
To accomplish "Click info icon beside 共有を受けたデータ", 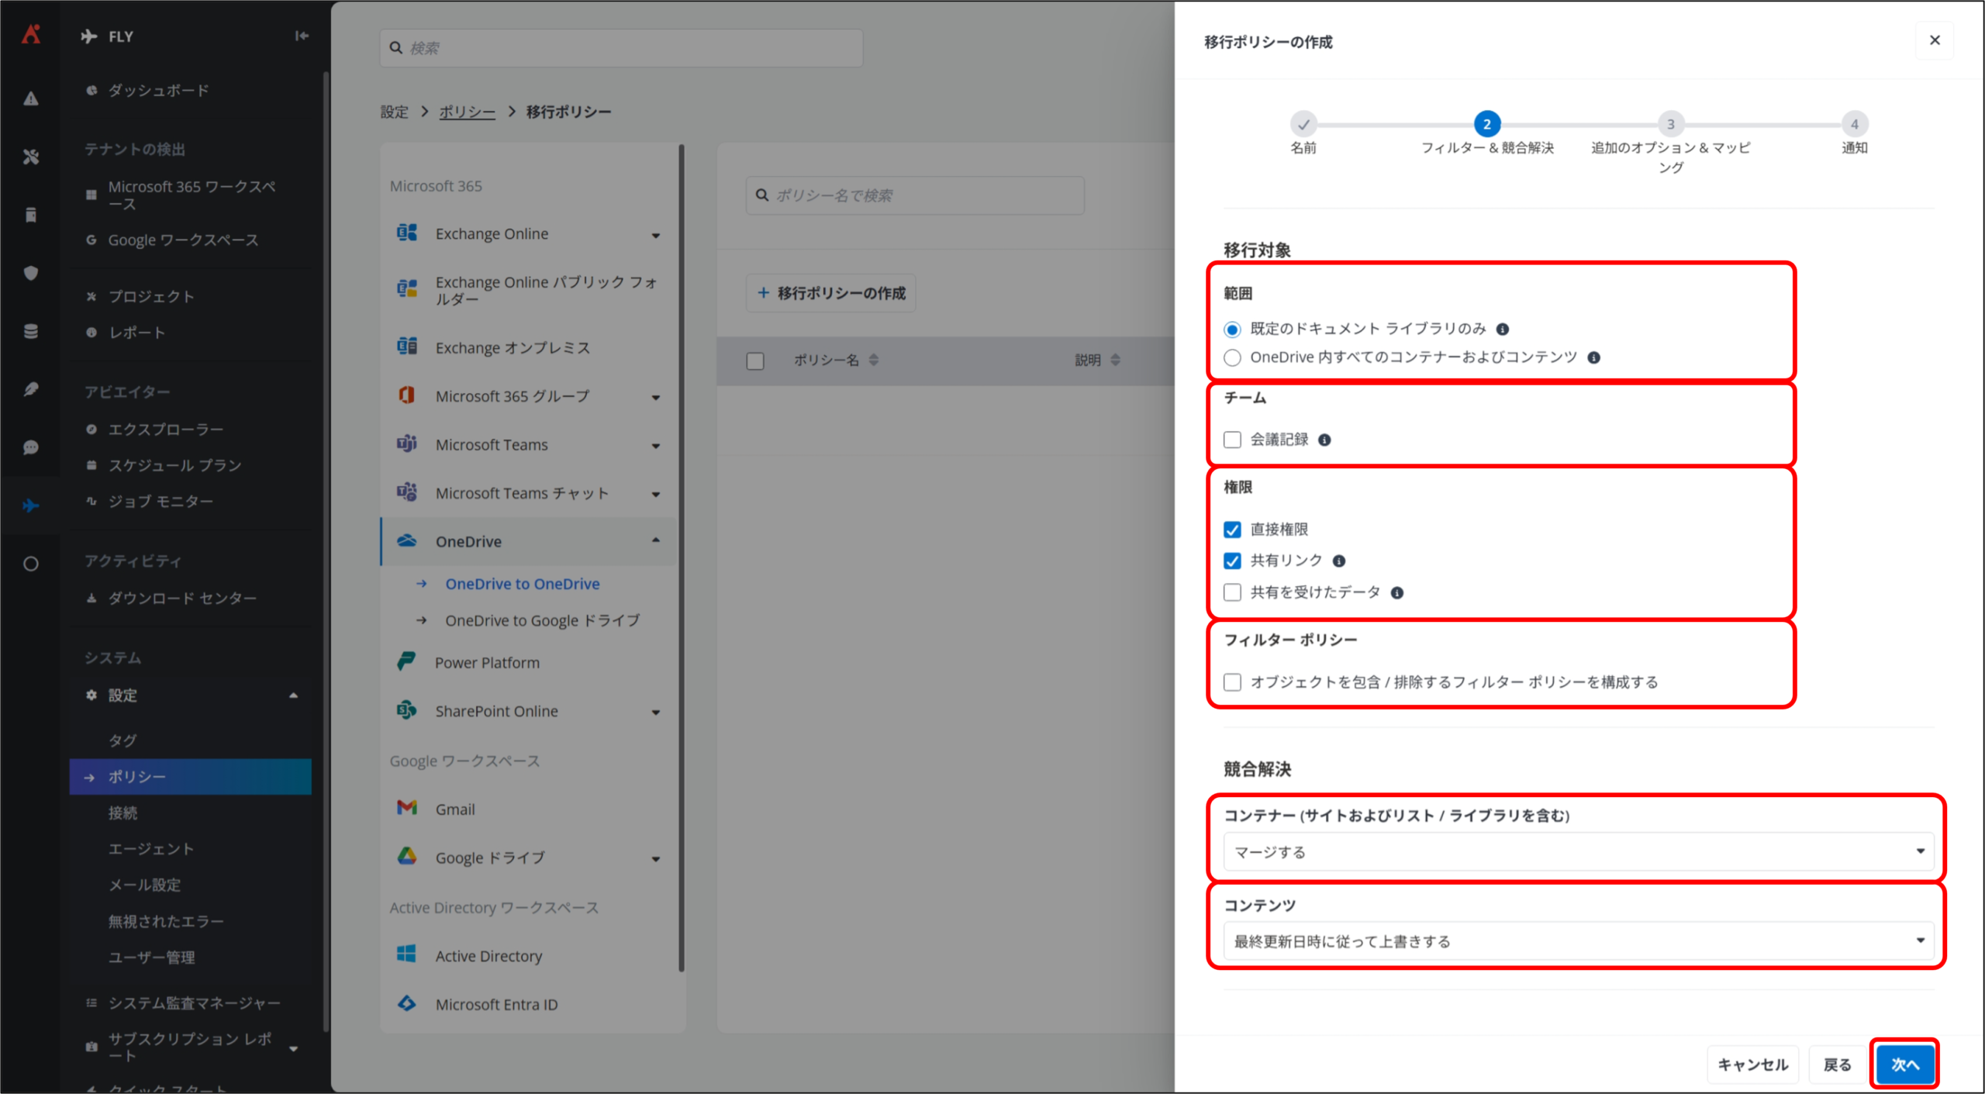I will (x=1396, y=593).
